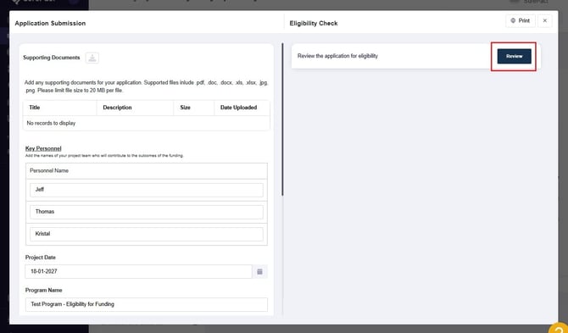
Task: Click the upload icon beside Supporting Documents
Action: [x=92, y=58]
